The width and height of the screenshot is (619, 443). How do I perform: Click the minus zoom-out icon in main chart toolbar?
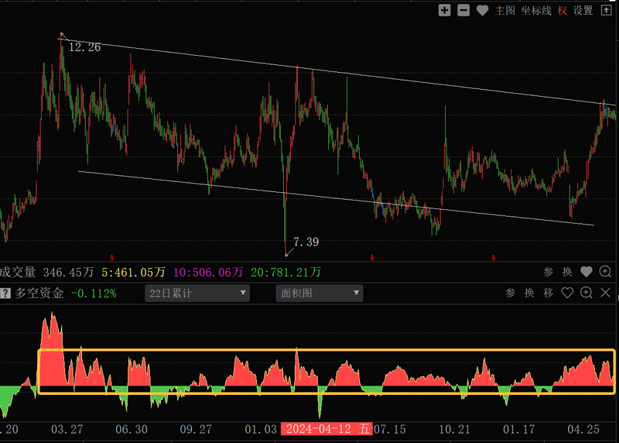[463, 10]
